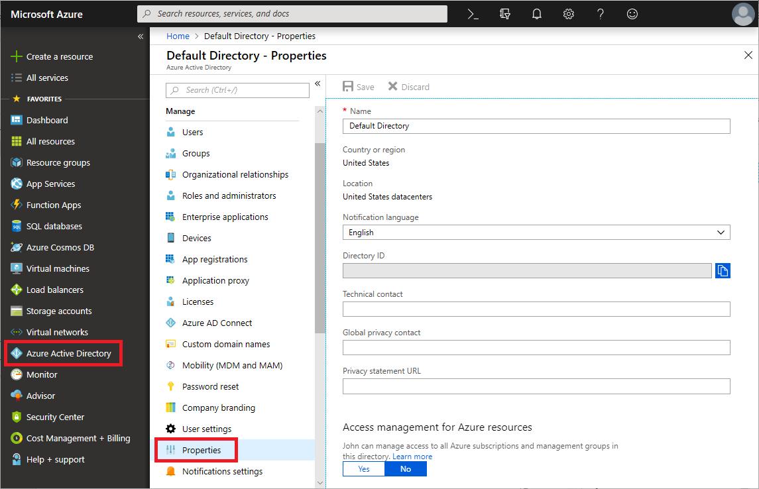Click the Virtual machines monitor icon
Viewport: 759px width, 489px height.
(x=17, y=268)
